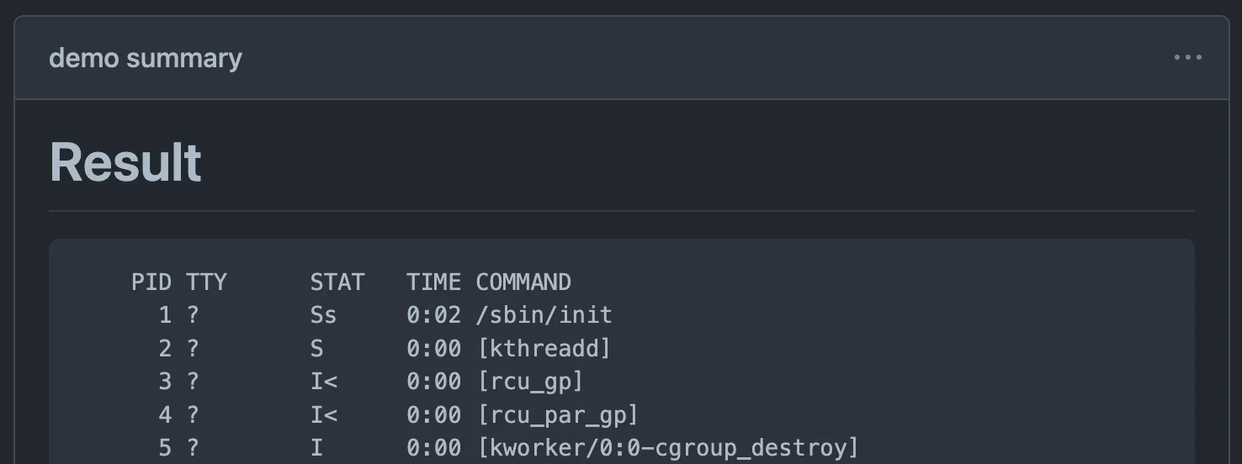This screenshot has width=1242, height=464.
Task: Open the three-dot options menu
Action: pyautogui.click(x=1187, y=58)
